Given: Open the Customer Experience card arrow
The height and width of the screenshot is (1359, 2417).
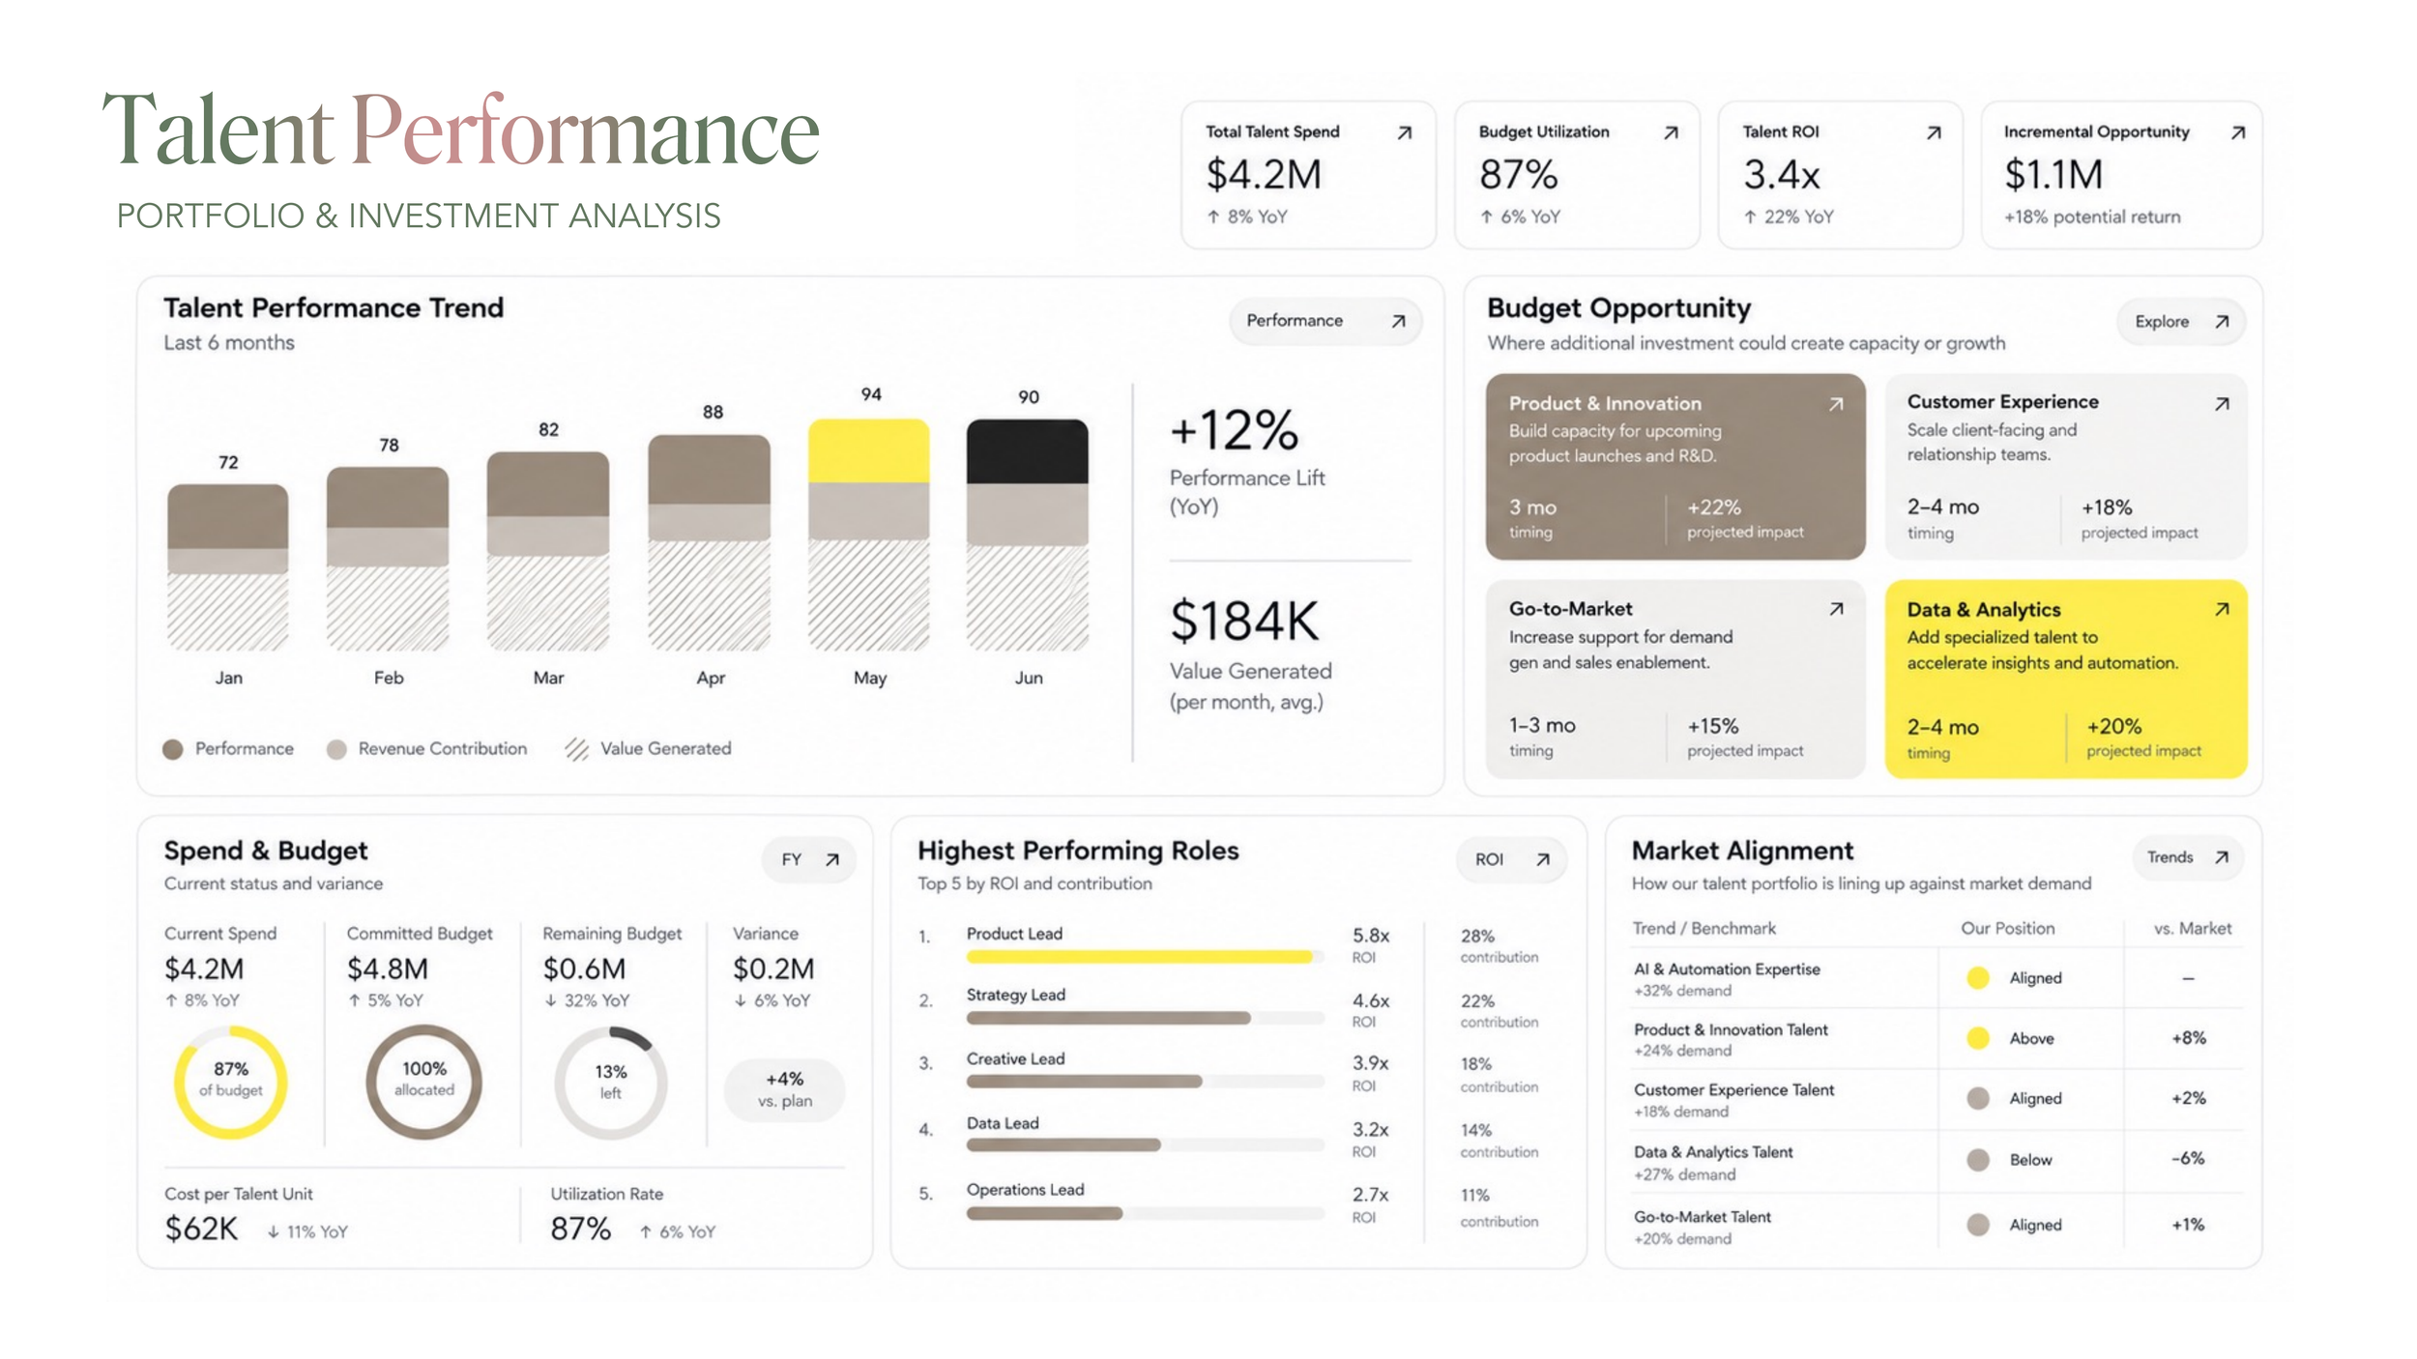Looking at the screenshot, I should pyautogui.click(x=2222, y=404).
